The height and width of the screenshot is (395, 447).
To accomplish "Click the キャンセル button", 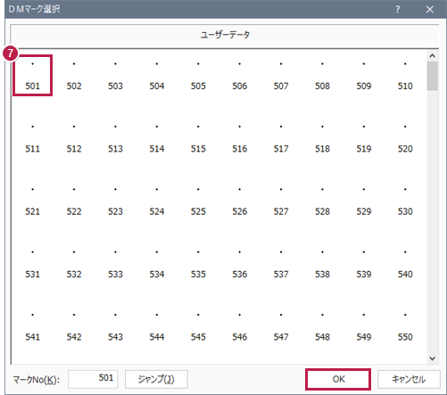I will pyautogui.click(x=409, y=379).
